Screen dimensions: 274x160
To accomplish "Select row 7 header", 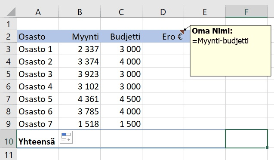I will tap(9, 98).
